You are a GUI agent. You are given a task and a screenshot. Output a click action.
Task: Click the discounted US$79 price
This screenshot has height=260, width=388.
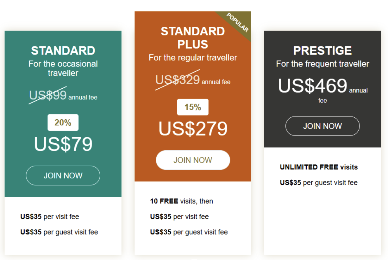(x=63, y=144)
